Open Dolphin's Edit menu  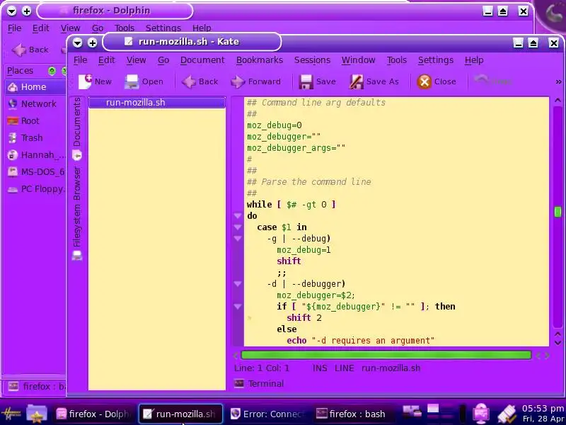point(40,28)
